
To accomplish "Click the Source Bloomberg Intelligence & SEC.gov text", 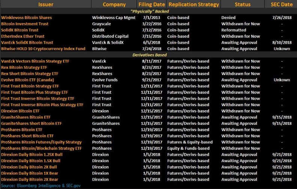I will [x=41, y=186].
